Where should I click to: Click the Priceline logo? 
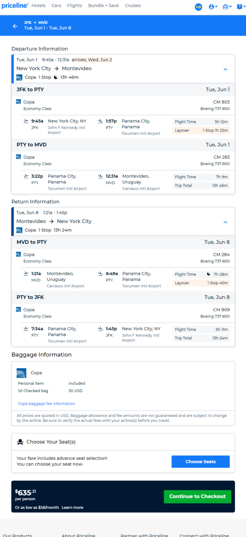pyautogui.click(x=15, y=6)
